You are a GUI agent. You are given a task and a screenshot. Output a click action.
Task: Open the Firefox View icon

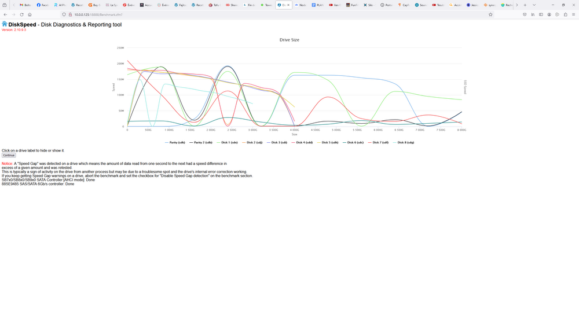5,5
